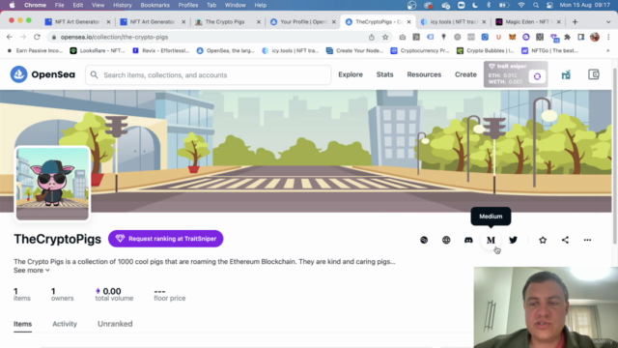Click the owners count stat
Screen dimensions: 618x348
click(62, 294)
